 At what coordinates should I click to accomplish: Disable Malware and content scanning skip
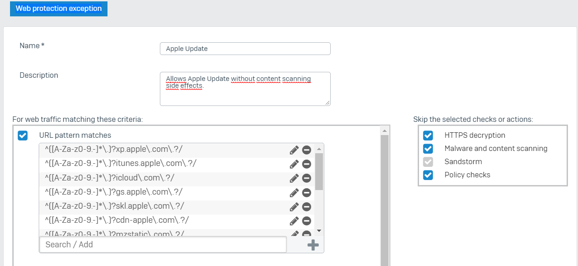coord(428,149)
